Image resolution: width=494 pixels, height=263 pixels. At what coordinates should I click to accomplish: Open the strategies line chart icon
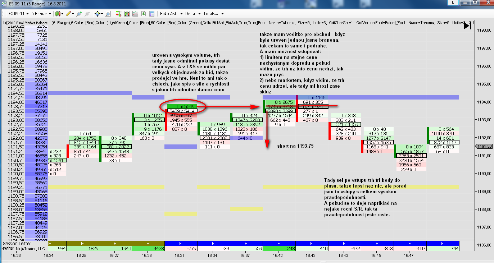pyautogui.click(x=135, y=14)
